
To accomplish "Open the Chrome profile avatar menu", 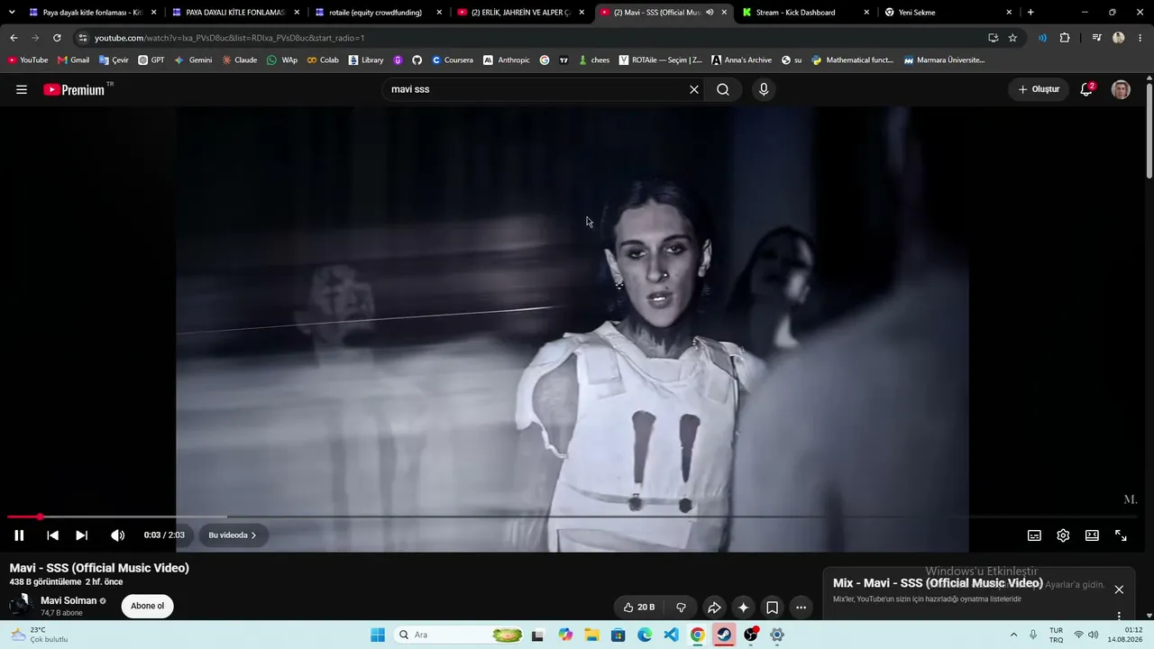I will click(x=1119, y=38).
